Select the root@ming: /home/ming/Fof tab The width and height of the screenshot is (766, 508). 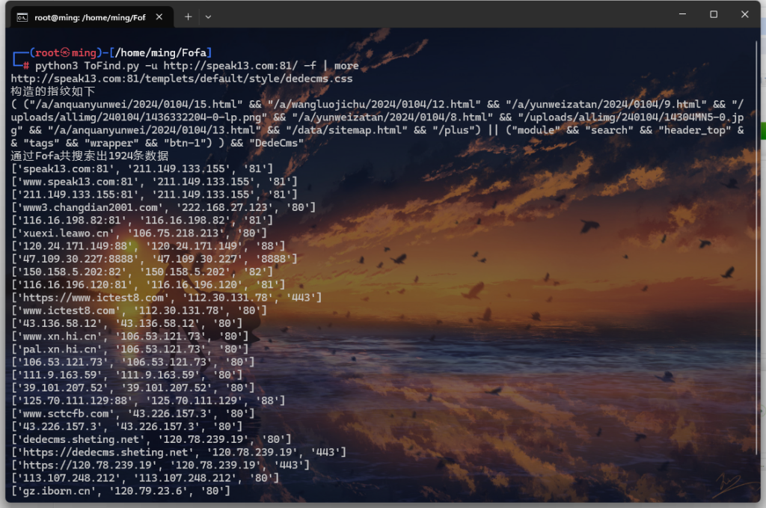click(x=90, y=16)
